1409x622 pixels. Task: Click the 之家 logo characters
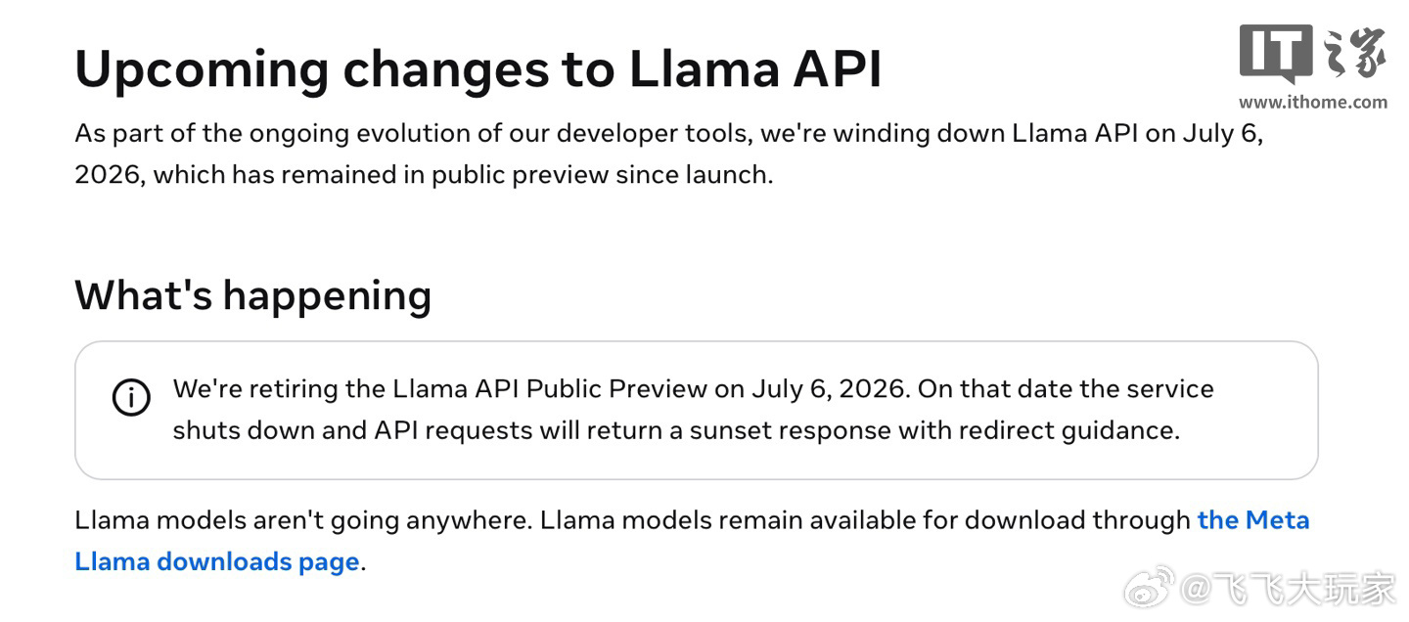click(1355, 53)
